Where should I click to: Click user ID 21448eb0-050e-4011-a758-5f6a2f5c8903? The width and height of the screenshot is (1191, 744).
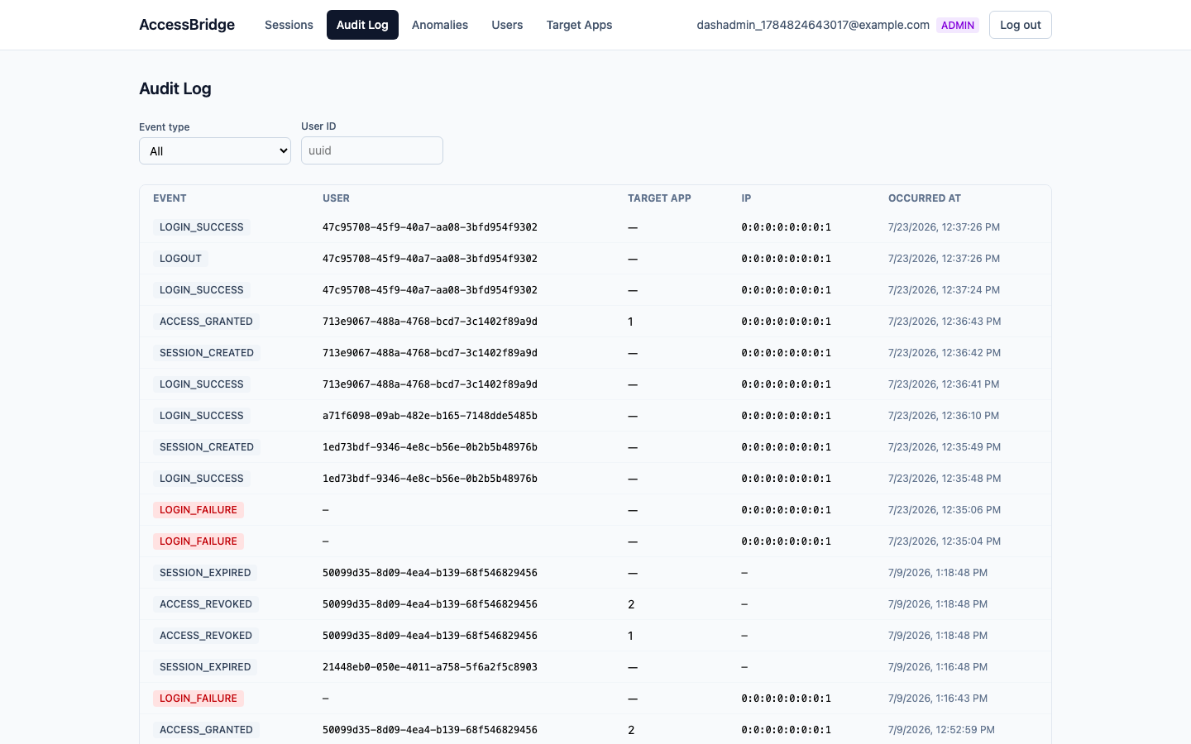430,667
